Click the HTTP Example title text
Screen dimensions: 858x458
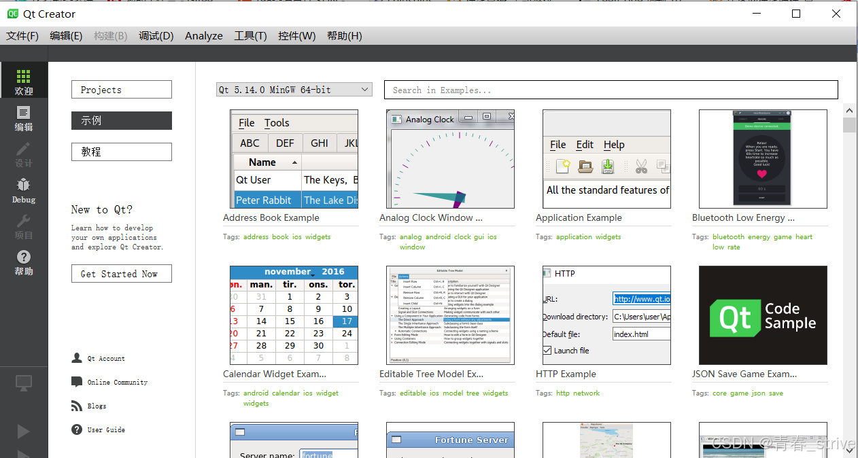pyautogui.click(x=566, y=374)
